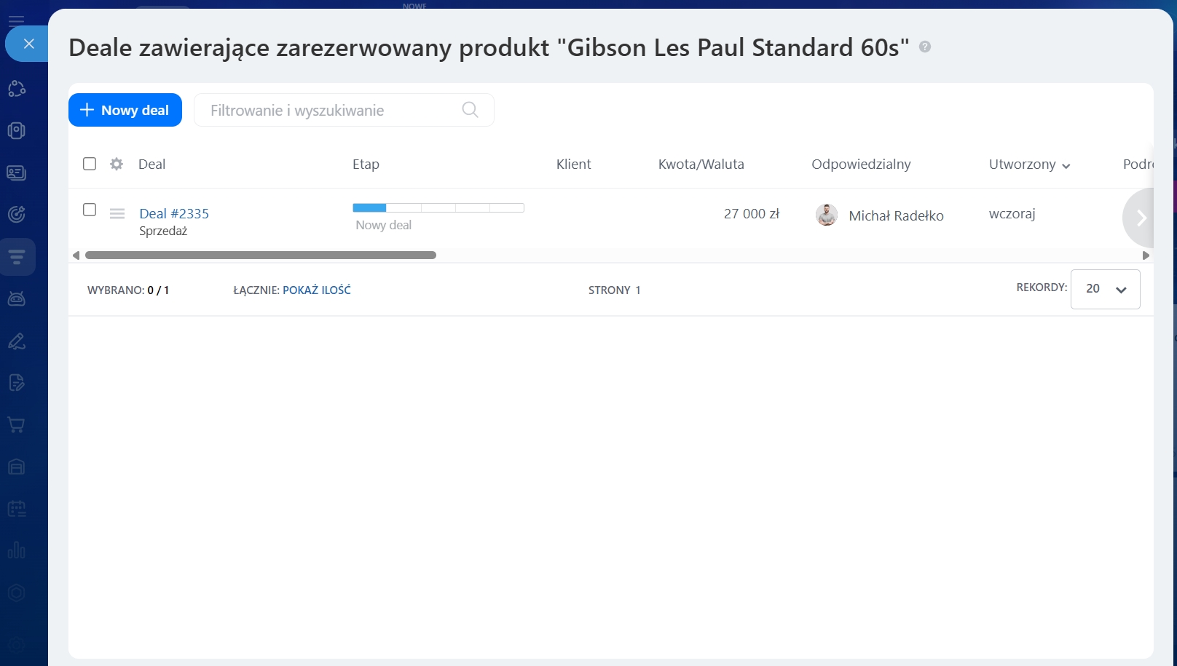Open the robot automation sidebar icon
Image resolution: width=1177 pixels, height=666 pixels.
click(17, 298)
